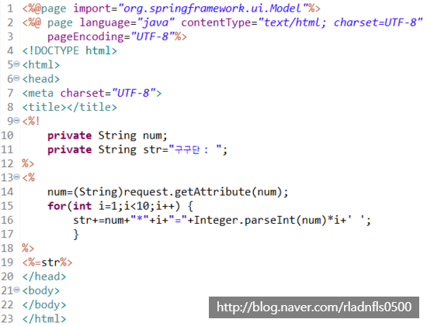The height and width of the screenshot is (326, 427).
Task: Click the closing </html> tag on line 23
Action: (x=44, y=319)
